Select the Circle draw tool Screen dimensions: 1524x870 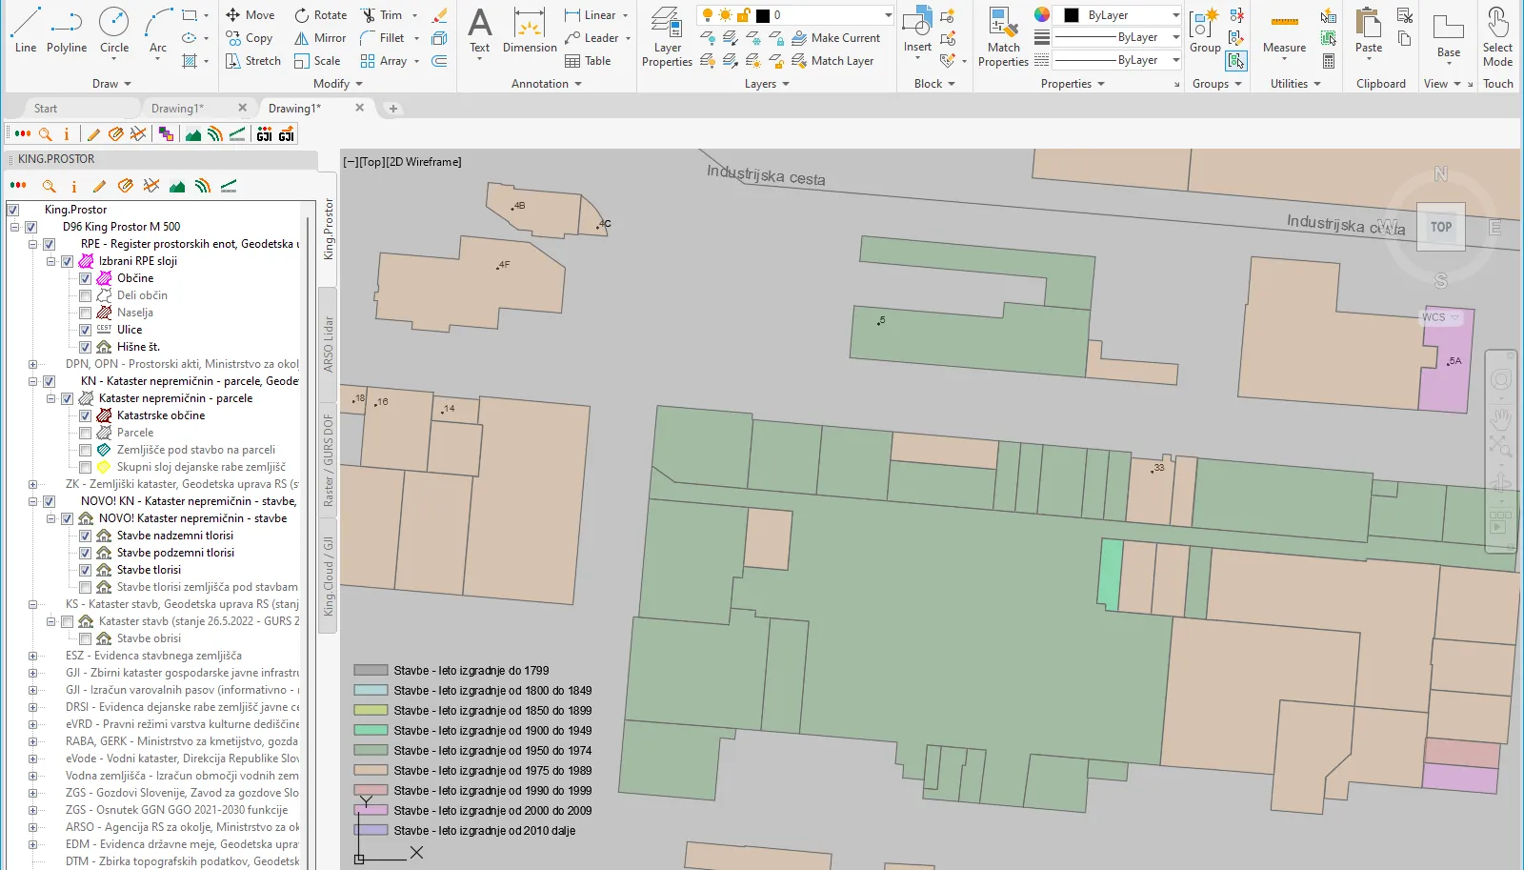click(x=114, y=30)
